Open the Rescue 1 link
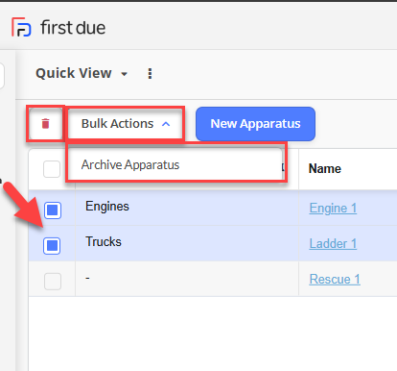Viewport: 397px width, 371px height. (x=335, y=279)
